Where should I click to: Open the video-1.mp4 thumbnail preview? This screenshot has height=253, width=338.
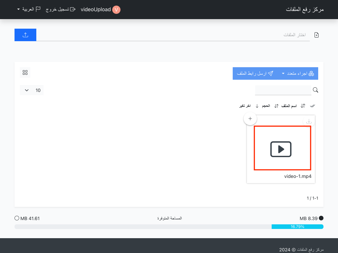tap(282, 148)
